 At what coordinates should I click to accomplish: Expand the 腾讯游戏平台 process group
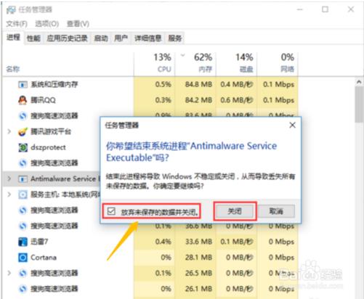[9, 131]
